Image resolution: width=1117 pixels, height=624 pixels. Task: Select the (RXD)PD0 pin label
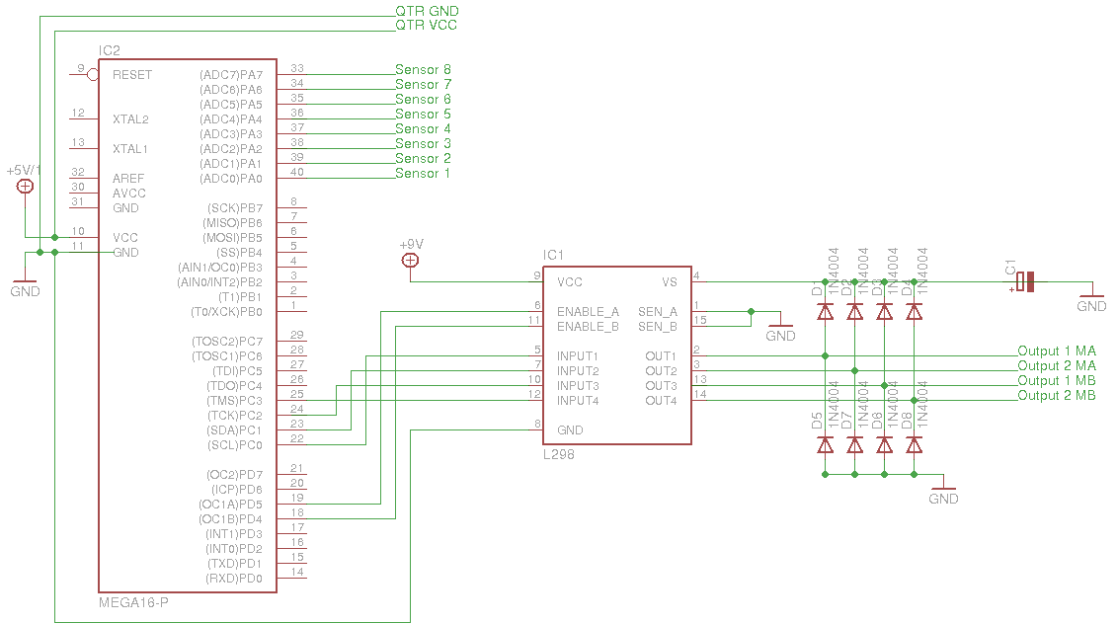pos(234,579)
